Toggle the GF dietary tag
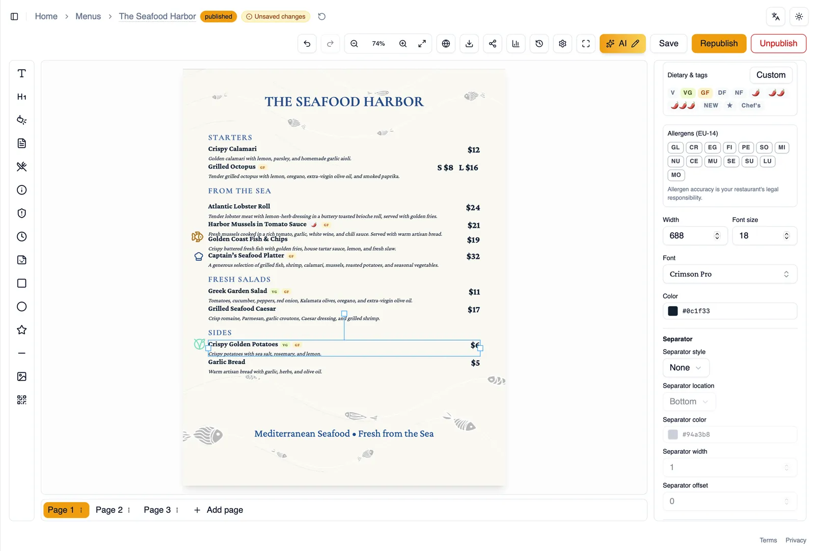The height and width of the screenshot is (551, 815). pyautogui.click(x=705, y=93)
